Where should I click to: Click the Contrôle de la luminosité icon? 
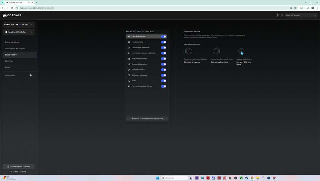(129, 48)
